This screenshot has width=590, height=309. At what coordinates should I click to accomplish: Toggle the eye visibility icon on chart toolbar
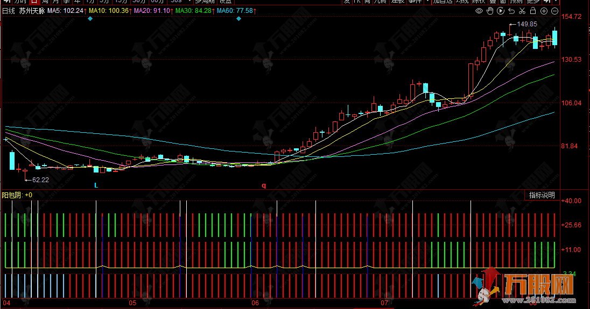479,11
